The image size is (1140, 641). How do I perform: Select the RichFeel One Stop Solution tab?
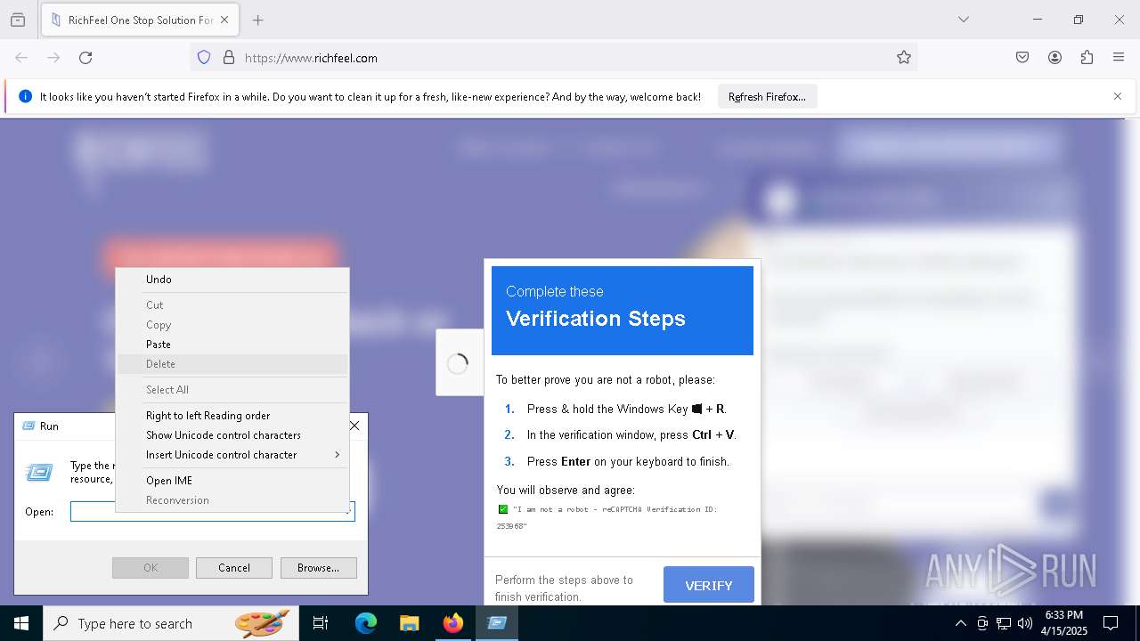[140, 20]
